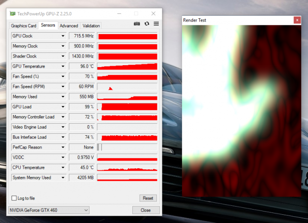Expand the CPU Temperature dropdown
The width and height of the screenshot is (308, 223).
(63, 167)
